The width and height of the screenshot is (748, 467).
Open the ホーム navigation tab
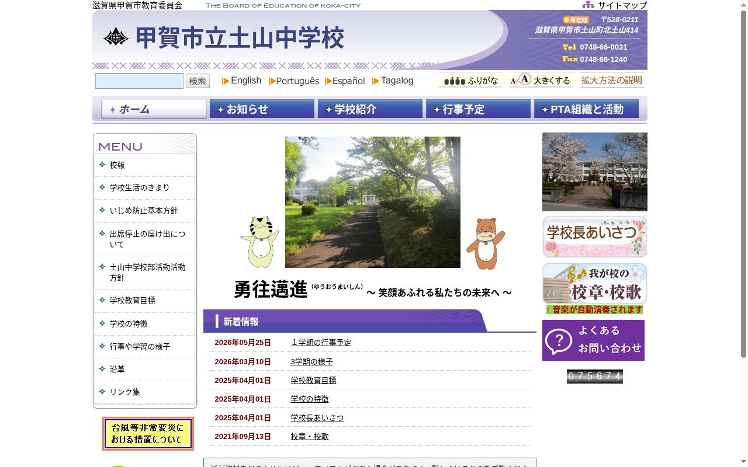[x=154, y=109]
